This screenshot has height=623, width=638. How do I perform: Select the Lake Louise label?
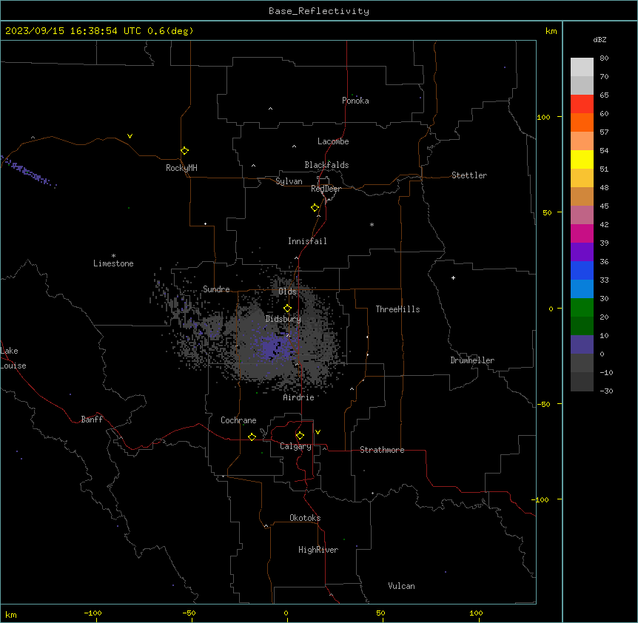(13, 358)
